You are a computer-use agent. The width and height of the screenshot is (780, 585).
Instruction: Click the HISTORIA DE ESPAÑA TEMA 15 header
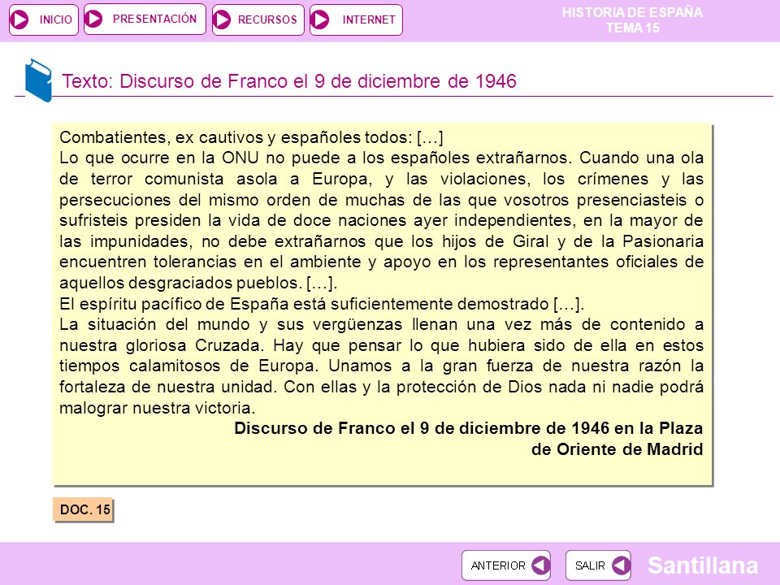coord(632,19)
